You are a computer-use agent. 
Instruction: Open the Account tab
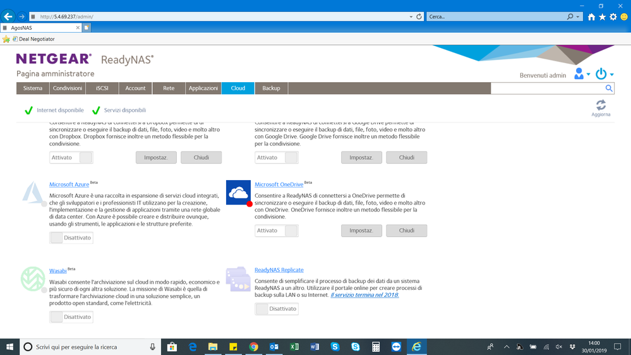click(x=135, y=88)
